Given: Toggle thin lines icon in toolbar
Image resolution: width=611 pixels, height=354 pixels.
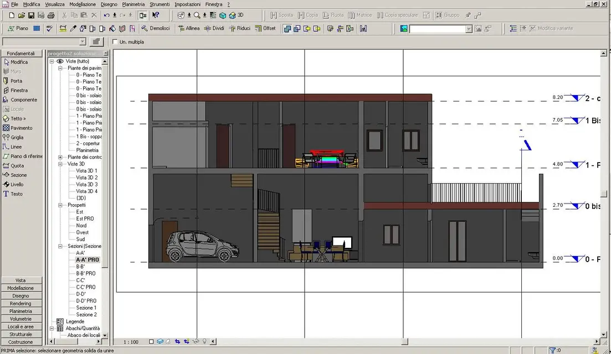Looking at the screenshot, I should click(x=213, y=15).
